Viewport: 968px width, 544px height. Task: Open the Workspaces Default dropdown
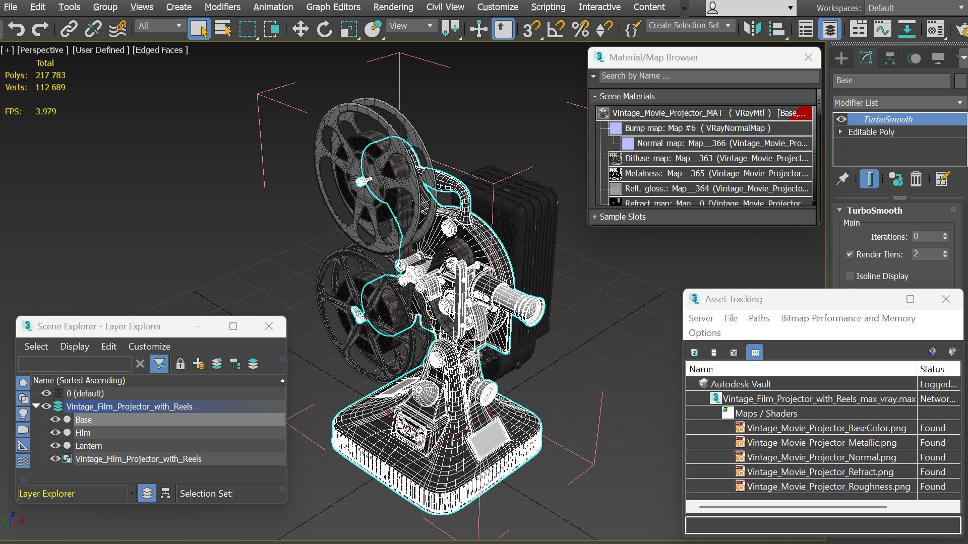coord(915,8)
